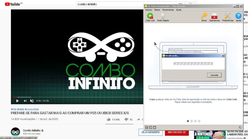Screen dimensions: 248x139
Task: Play the YouTube video
Action: (17, 101)
